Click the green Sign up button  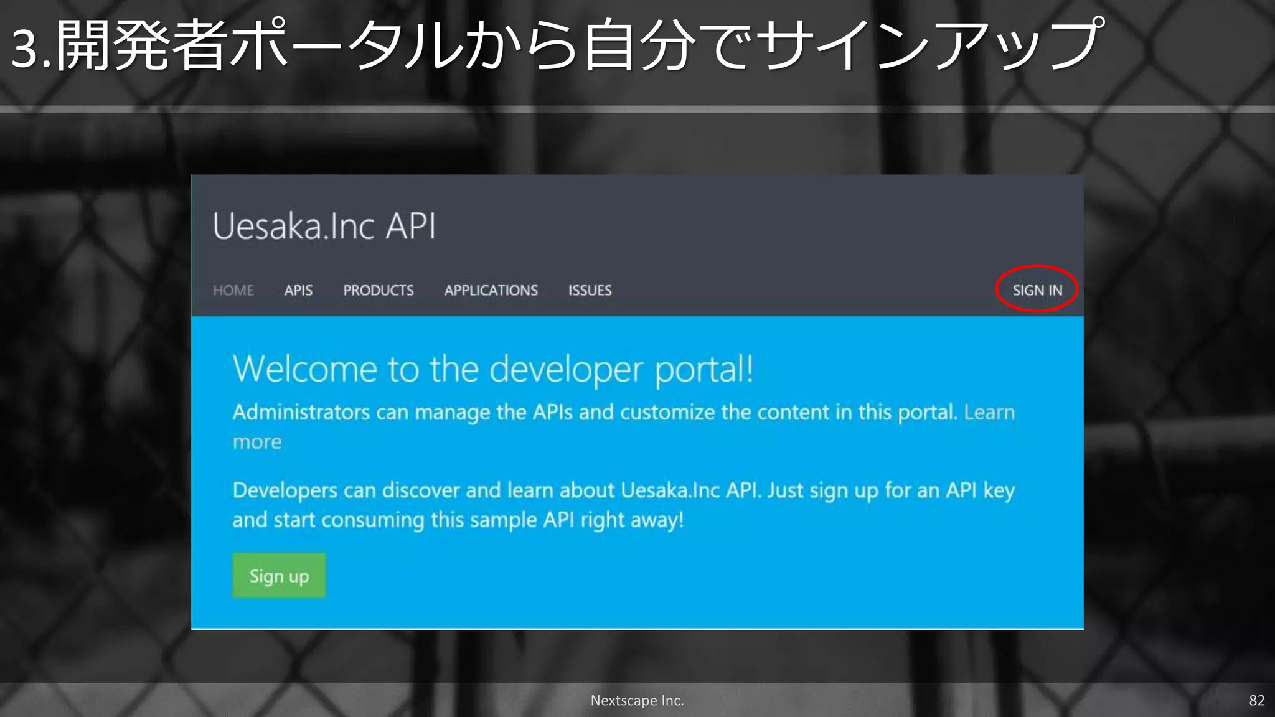click(x=279, y=576)
